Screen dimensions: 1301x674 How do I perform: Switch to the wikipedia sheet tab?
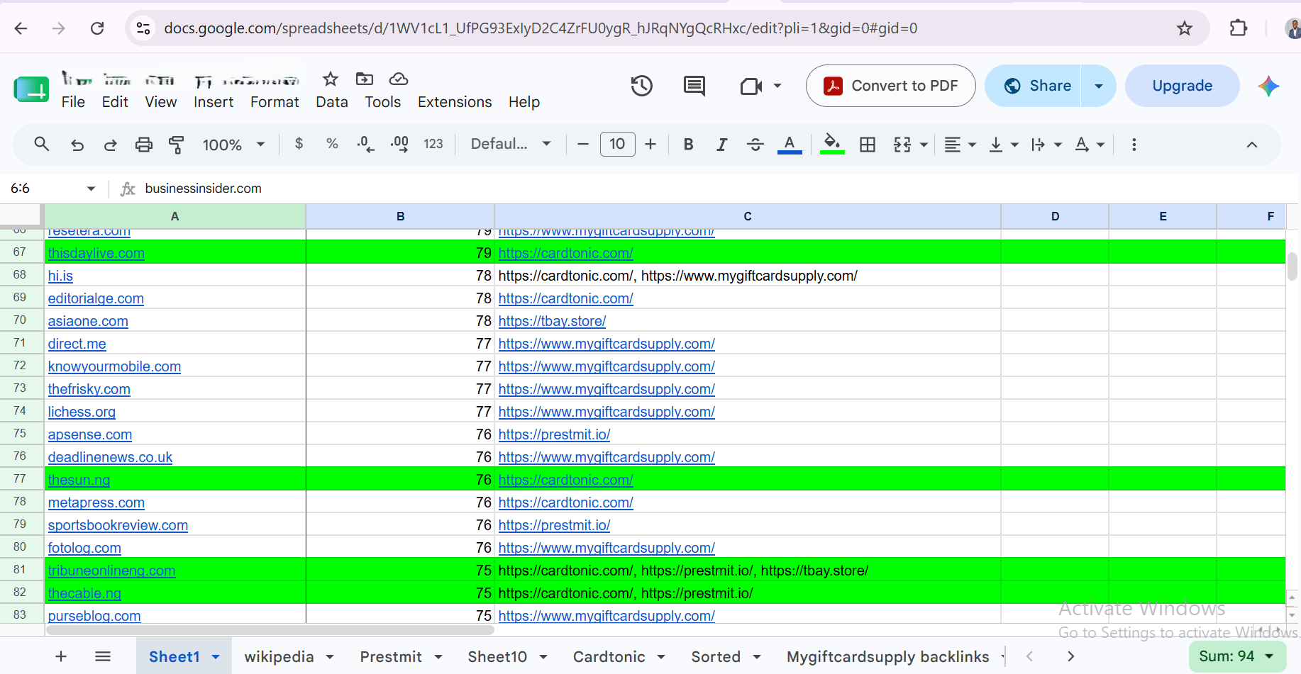[x=279, y=657]
